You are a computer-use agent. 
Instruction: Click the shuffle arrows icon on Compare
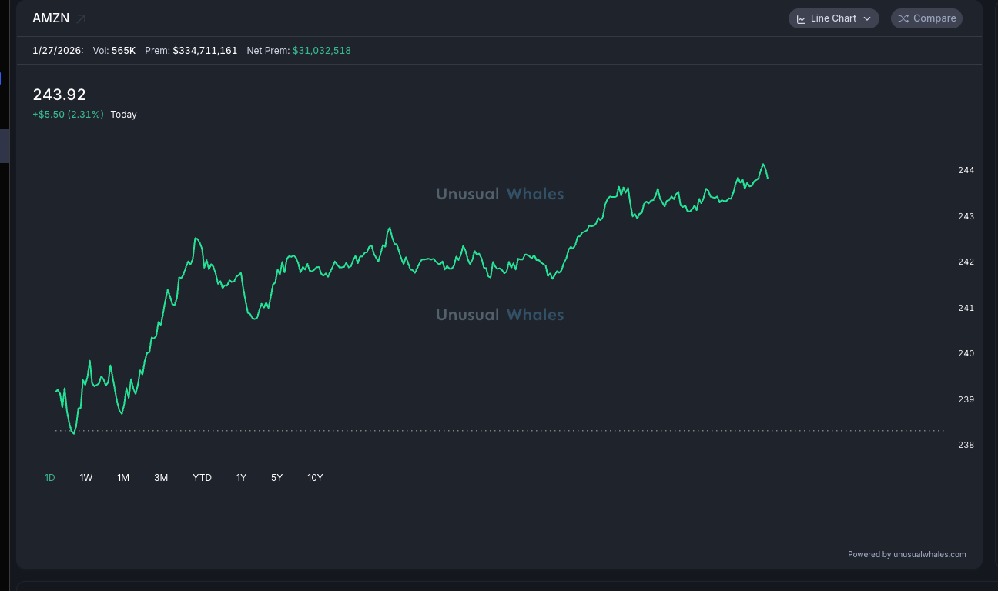[903, 18]
